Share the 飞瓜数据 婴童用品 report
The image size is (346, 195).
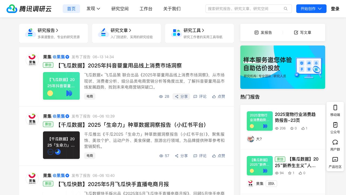coord(181,96)
